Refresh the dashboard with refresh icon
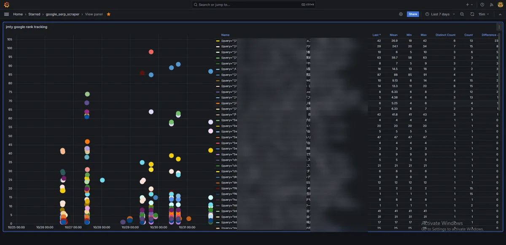506x245 pixels. pyautogui.click(x=472, y=14)
